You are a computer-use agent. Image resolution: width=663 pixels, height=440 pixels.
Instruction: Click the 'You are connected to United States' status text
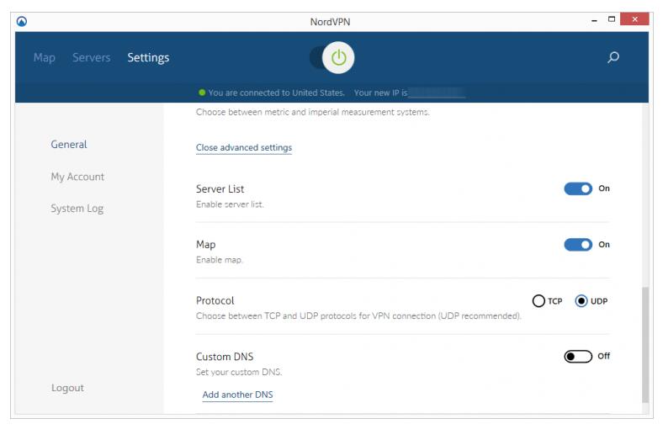tap(276, 93)
